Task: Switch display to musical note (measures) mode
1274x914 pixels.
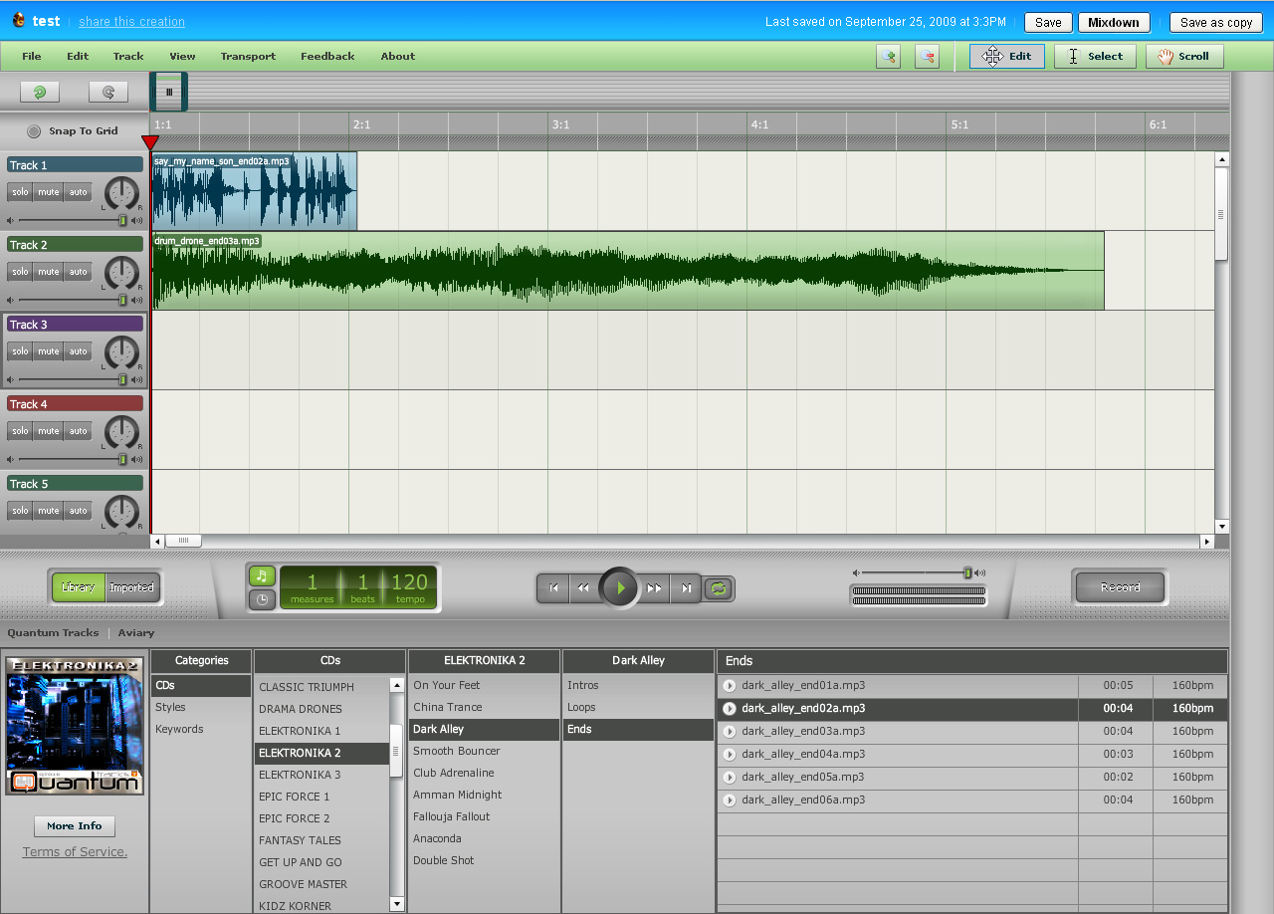Action: point(262,575)
